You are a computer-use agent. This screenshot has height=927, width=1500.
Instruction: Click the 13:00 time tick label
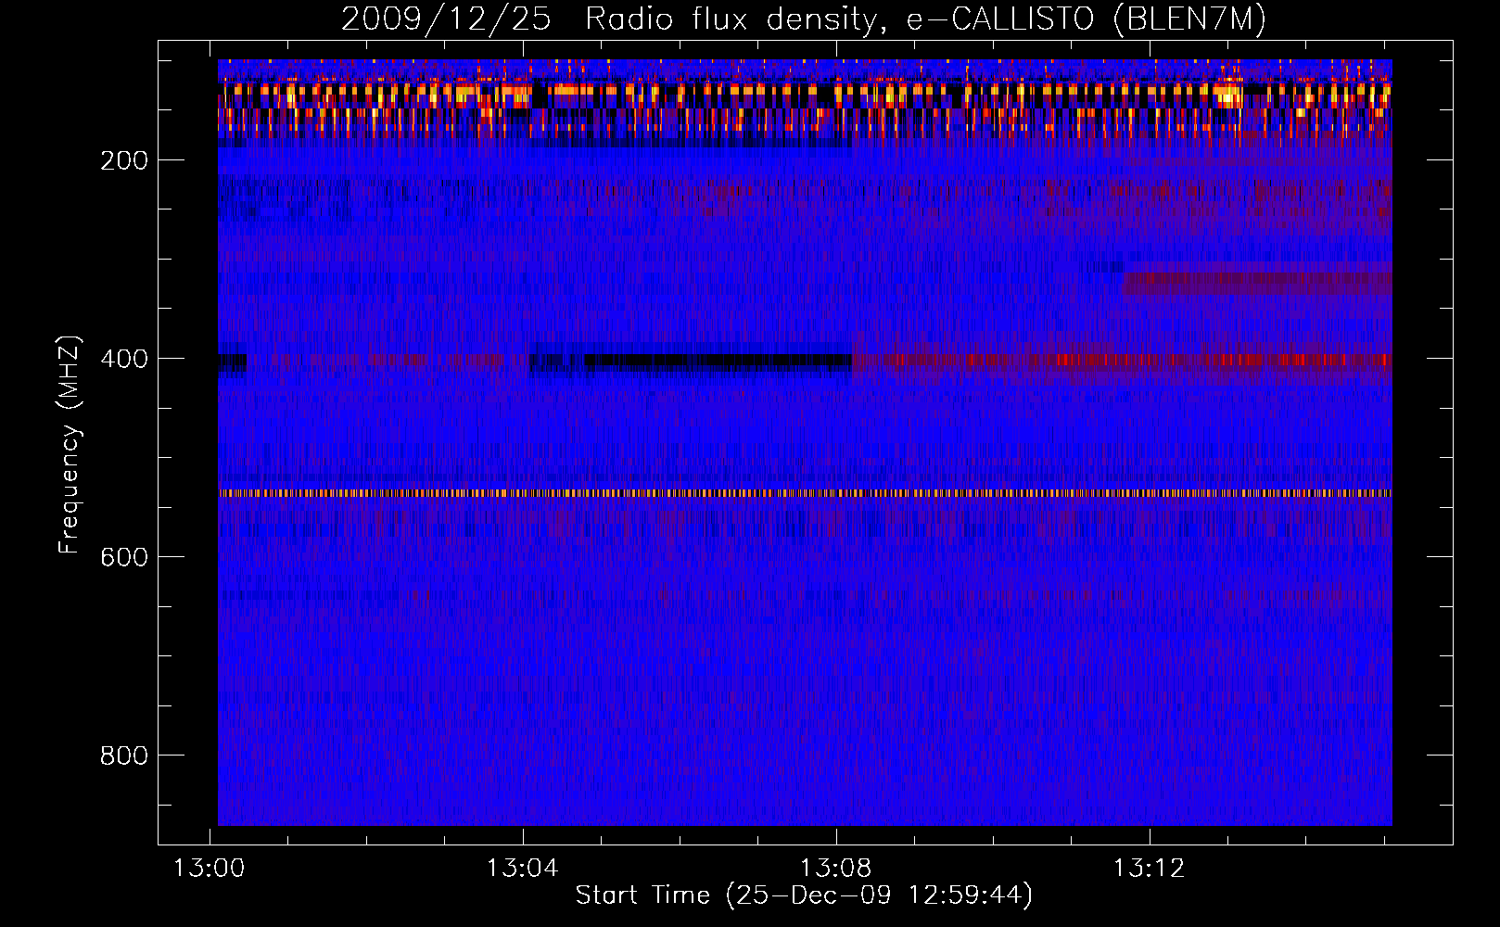tap(210, 869)
